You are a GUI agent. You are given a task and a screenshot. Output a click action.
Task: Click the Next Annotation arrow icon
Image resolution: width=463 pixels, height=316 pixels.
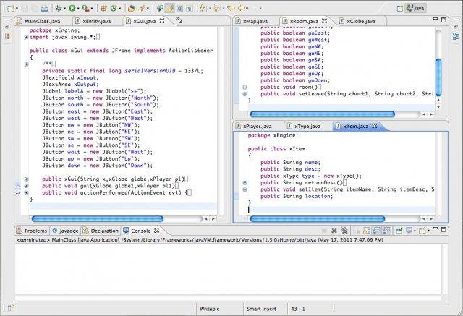(203, 8)
